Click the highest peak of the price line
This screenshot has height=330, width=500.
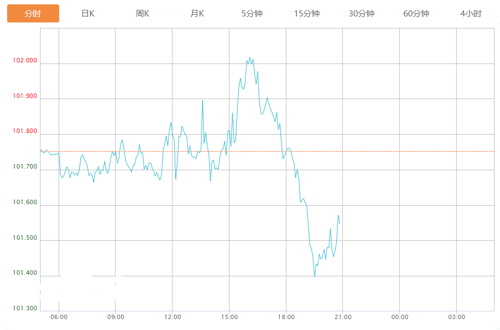point(250,57)
